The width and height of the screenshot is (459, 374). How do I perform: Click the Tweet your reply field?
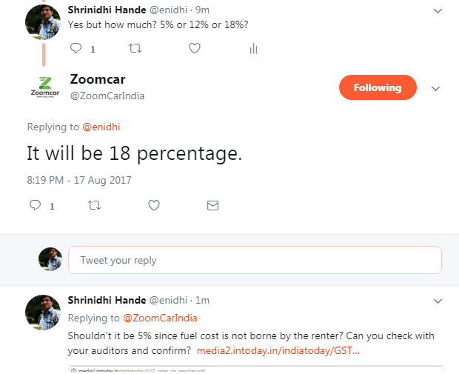(x=255, y=260)
